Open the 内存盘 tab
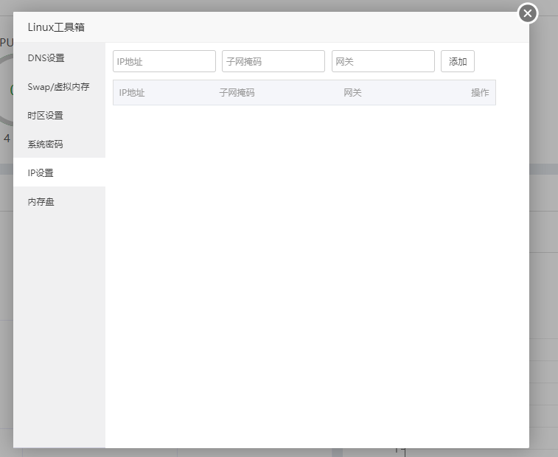 60,201
